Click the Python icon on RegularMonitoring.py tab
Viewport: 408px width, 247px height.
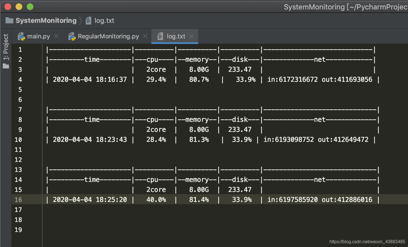(72, 36)
